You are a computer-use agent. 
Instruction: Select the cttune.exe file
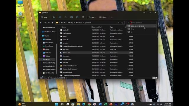(x=66, y=56)
